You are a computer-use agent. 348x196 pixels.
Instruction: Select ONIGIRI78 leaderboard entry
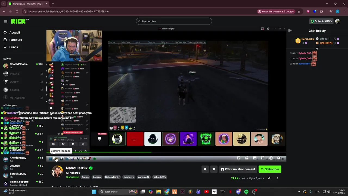(x=328, y=43)
